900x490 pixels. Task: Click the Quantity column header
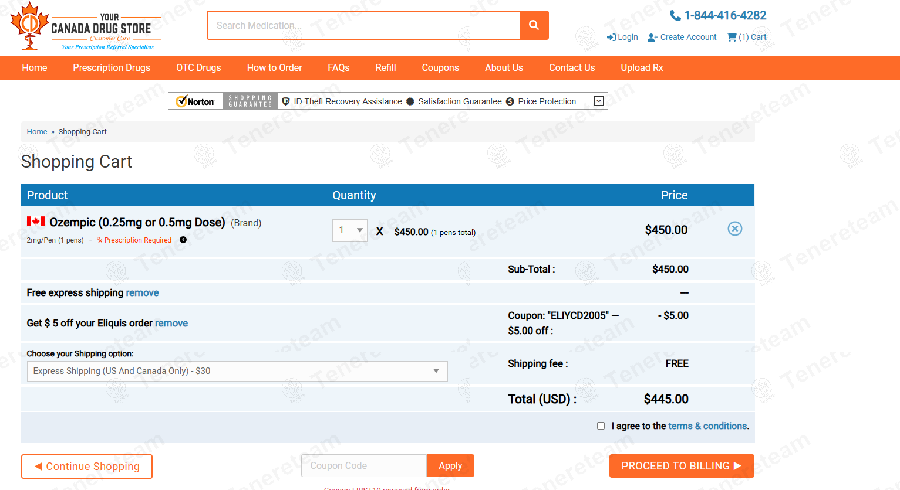coord(354,195)
